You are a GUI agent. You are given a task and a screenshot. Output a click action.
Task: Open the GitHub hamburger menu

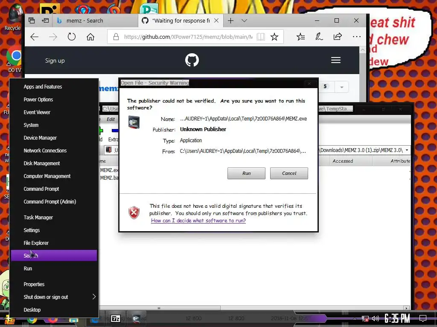pyautogui.click(x=336, y=60)
